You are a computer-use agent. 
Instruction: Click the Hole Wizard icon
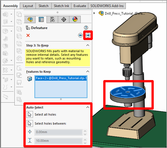coord(5,61)
